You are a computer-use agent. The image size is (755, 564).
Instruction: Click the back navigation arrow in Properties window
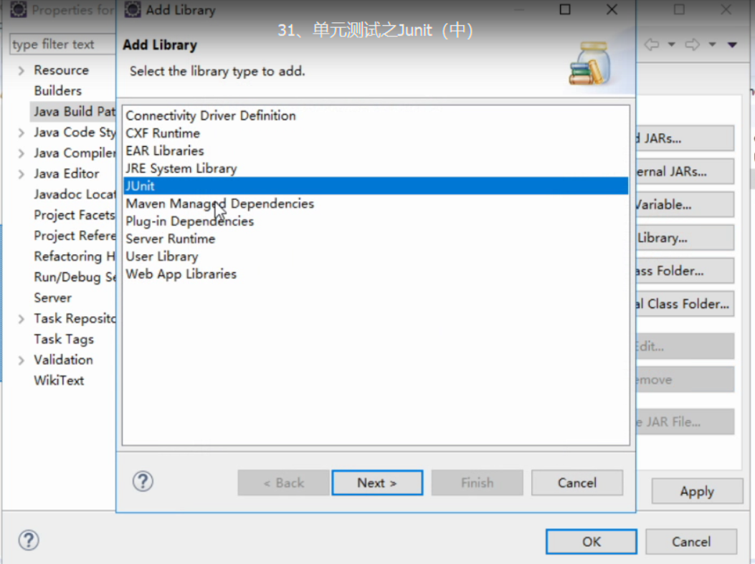[x=652, y=44]
